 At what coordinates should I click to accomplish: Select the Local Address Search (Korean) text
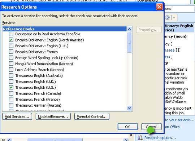click(40, 70)
